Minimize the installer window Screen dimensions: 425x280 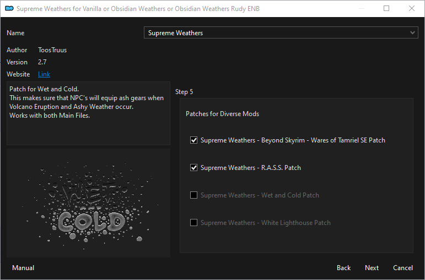(x=361, y=8)
